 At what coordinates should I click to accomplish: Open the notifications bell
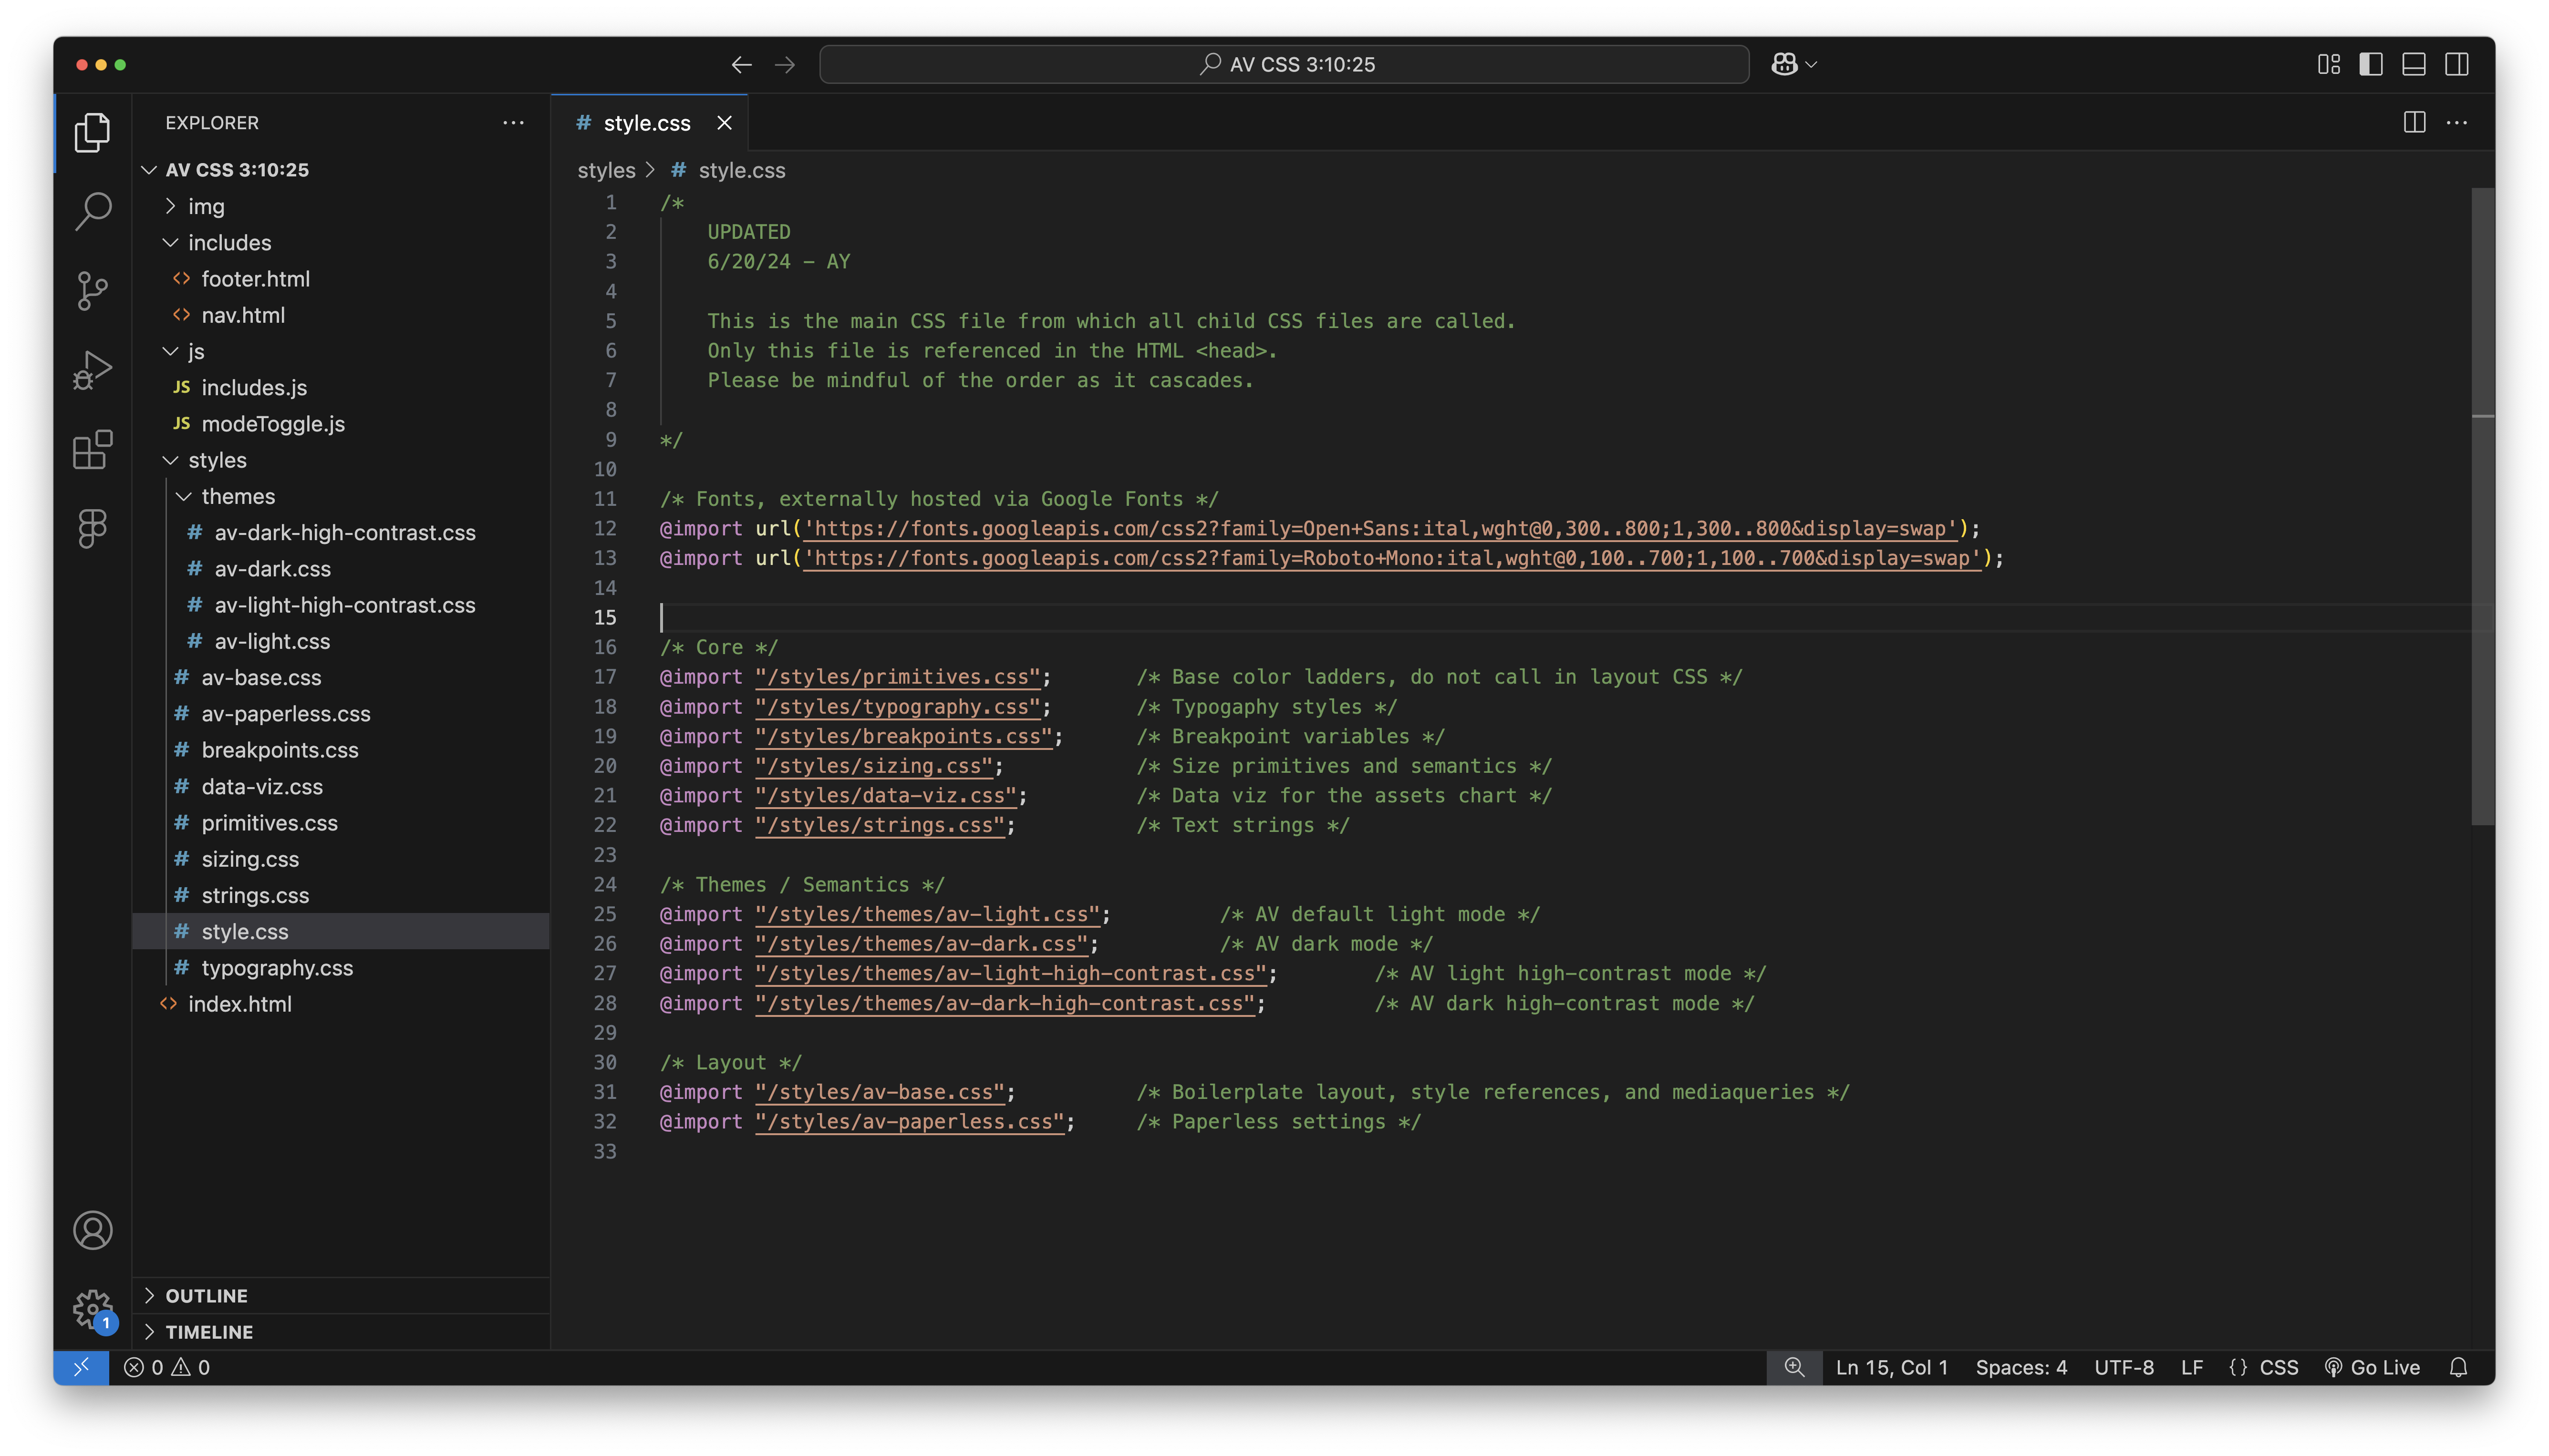[x=2458, y=1367]
